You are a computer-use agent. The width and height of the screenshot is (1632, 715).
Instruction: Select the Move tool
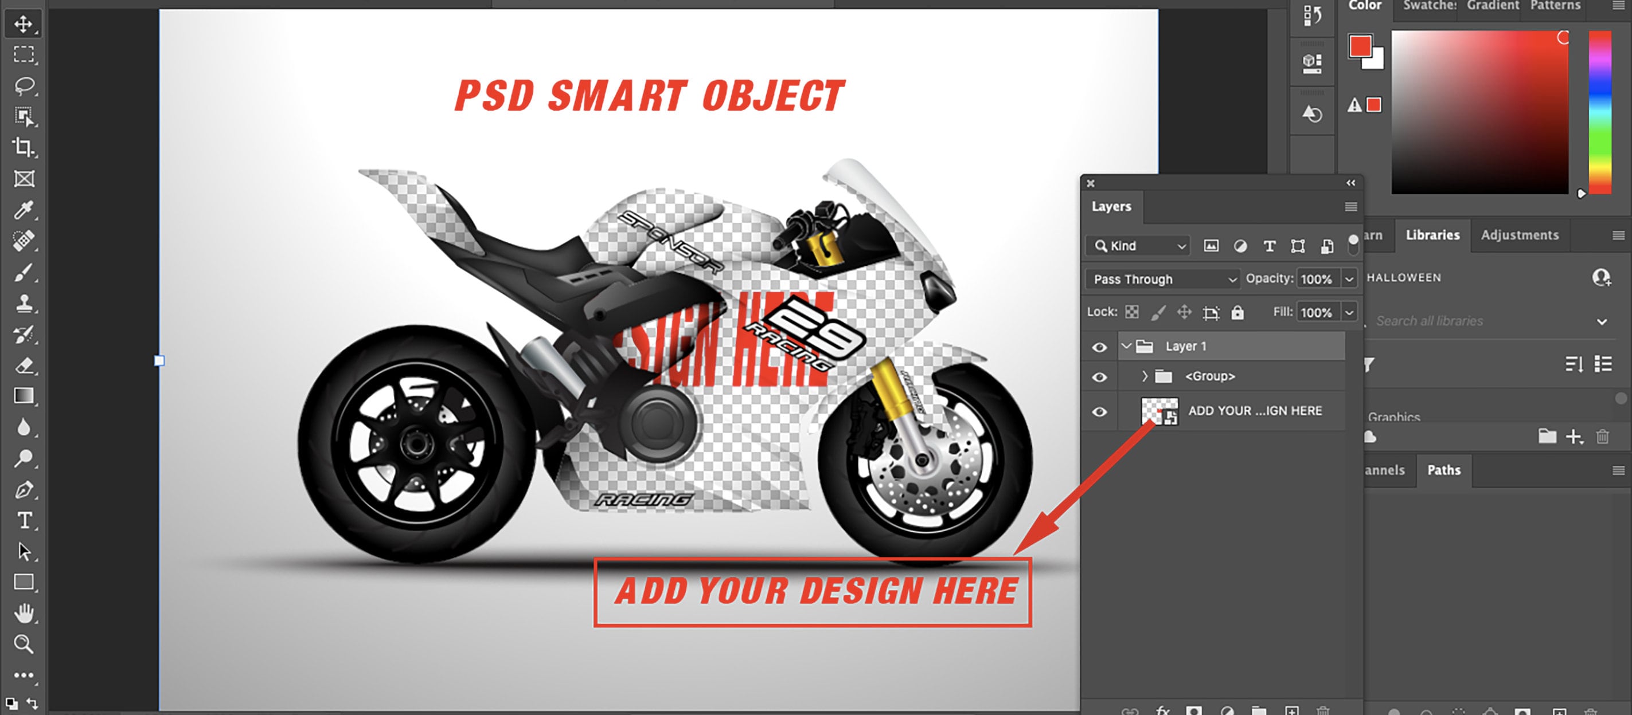click(x=23, y=25)
